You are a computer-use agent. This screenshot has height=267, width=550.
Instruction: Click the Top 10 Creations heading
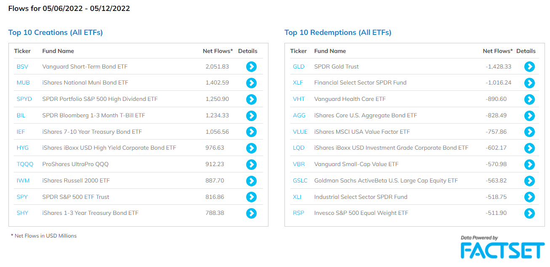click(x=56, y=32)
